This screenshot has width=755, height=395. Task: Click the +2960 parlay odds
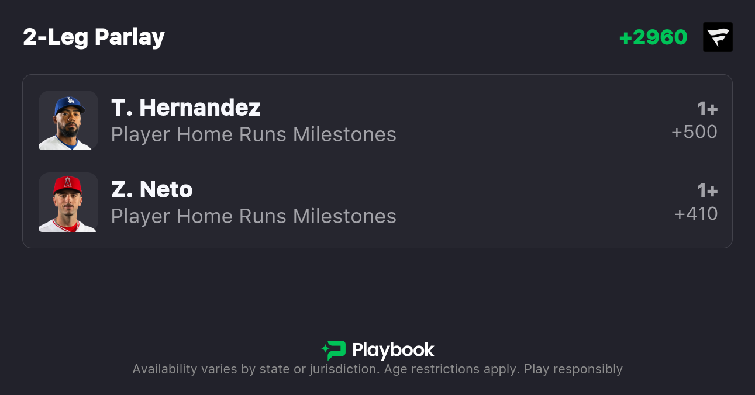(x=653, y=37)
